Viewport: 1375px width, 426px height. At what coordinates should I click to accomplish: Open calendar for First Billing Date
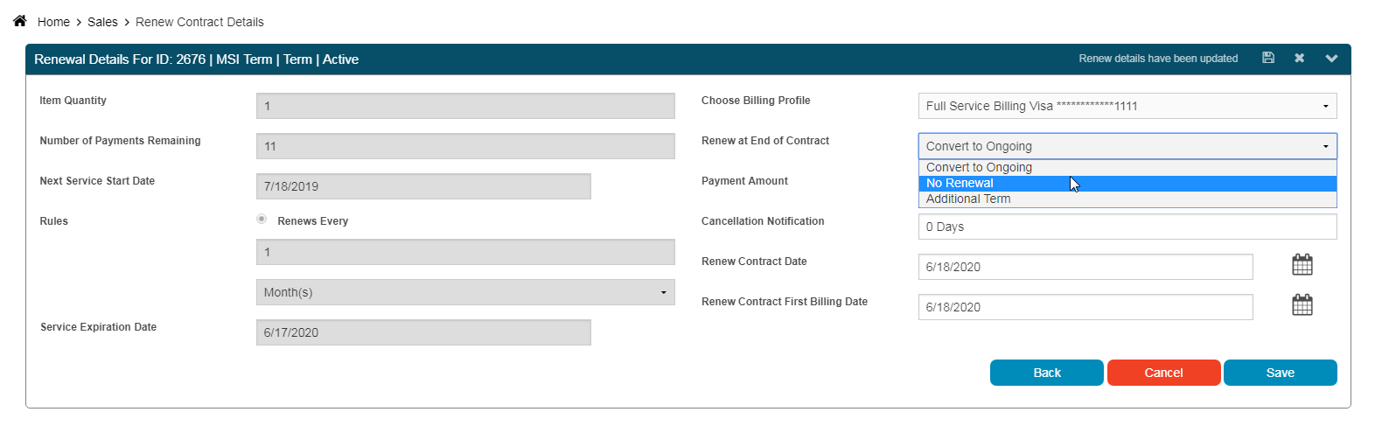tap(1302, 304)
